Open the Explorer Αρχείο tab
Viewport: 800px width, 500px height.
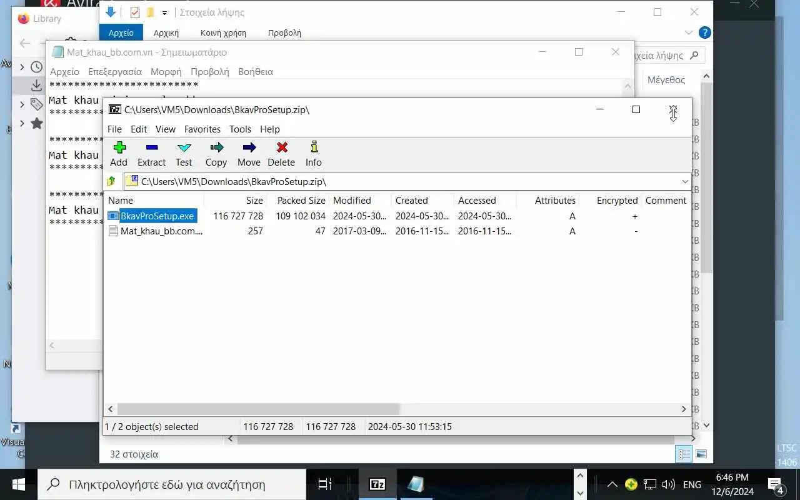point(121,32)
